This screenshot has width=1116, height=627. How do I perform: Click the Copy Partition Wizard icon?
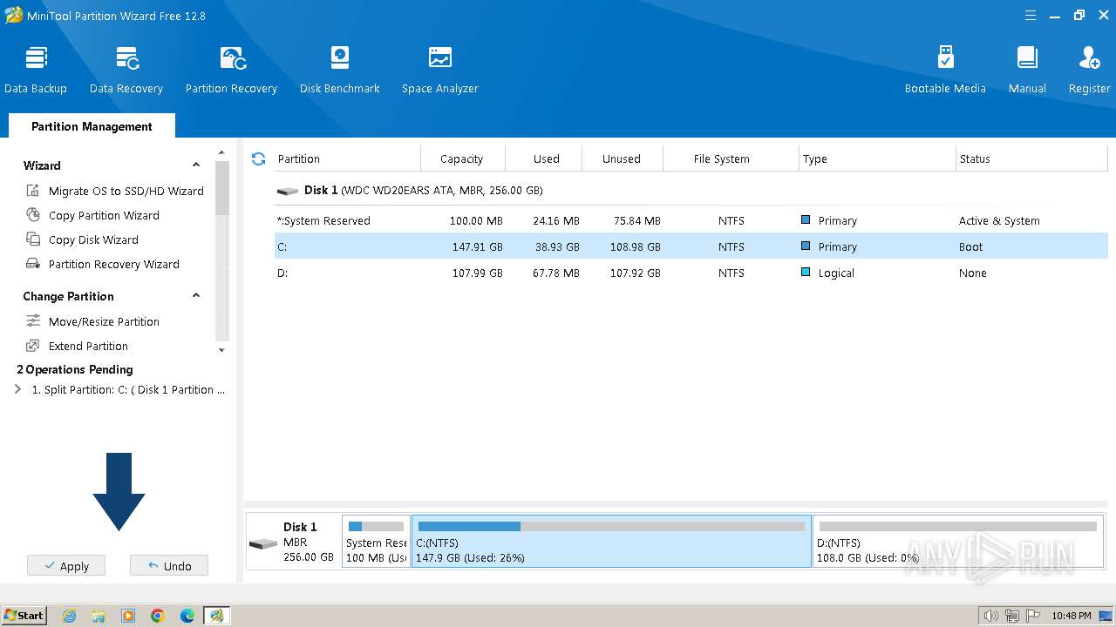click(x=33, y=215)
